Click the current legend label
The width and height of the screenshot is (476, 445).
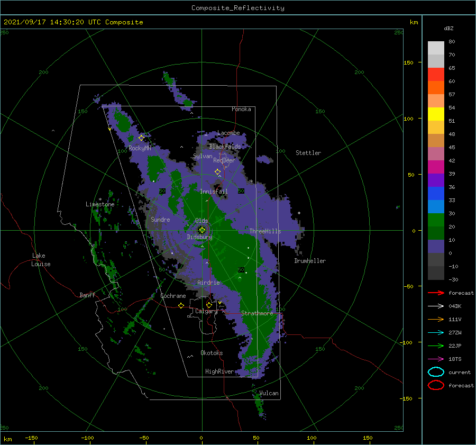pos(460,372)
